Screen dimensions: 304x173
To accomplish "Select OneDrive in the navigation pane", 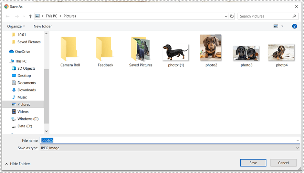I will point(22,51).
